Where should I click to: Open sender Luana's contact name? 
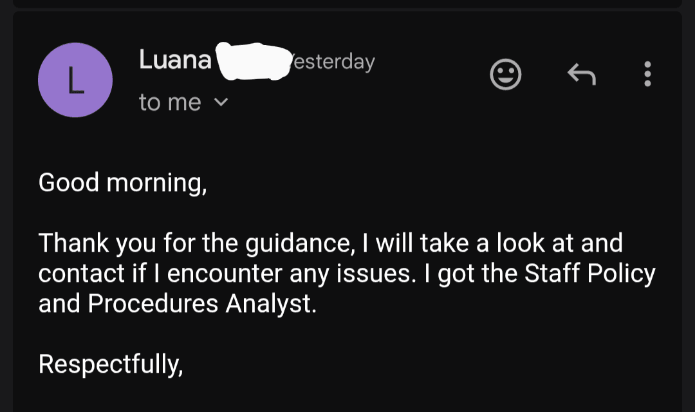point(175,59)
